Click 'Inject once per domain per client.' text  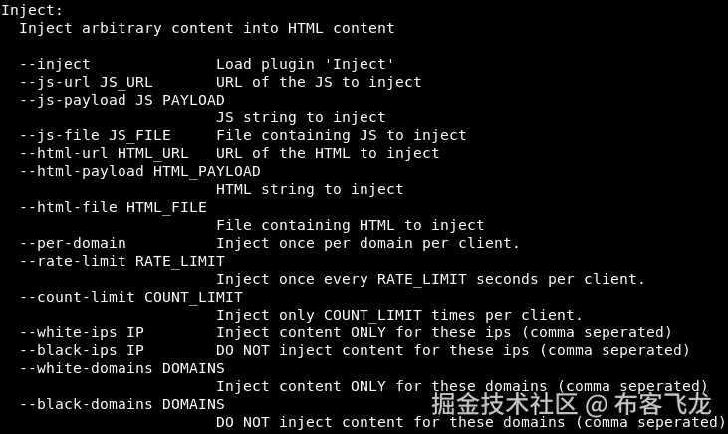(x=367, y=243)
